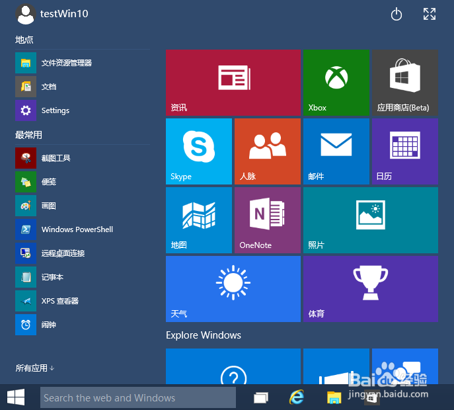Open the 地图 maps tile

[x=199, y=220]
